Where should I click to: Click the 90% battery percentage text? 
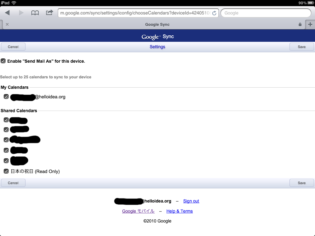(302, 3)
